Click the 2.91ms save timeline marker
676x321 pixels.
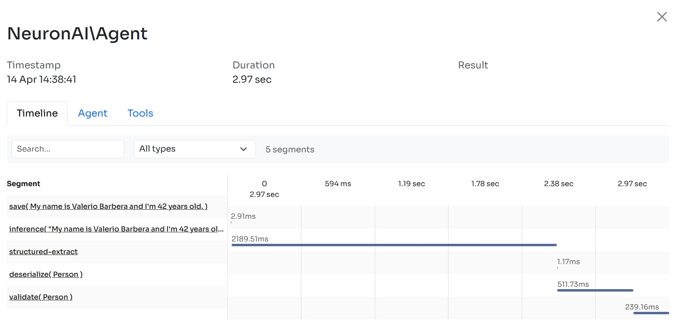point(231,222)
